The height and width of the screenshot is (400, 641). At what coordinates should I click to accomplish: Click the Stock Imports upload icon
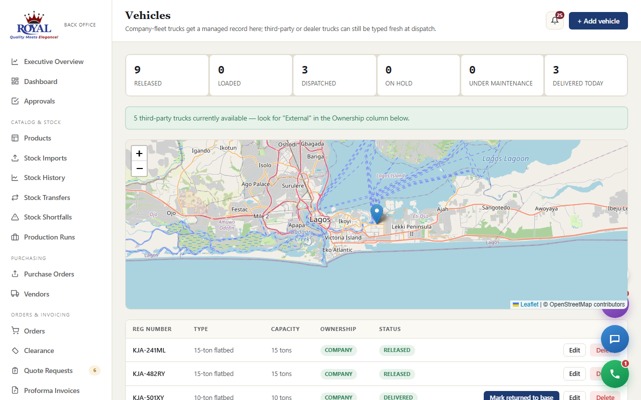pyautogui.click(x=15, y=158)
